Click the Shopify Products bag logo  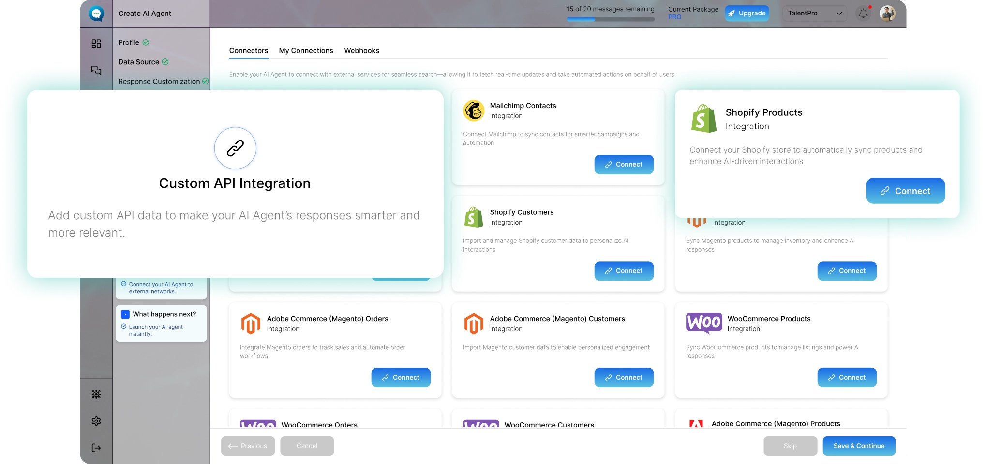coord(704,119)
